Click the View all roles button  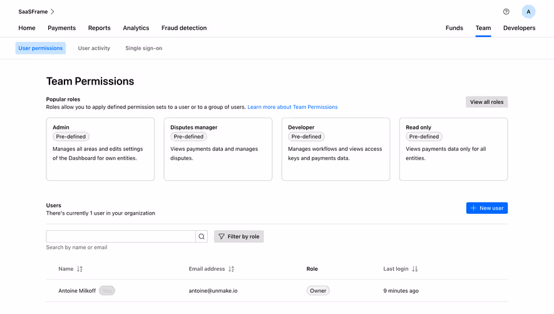coord(486,102)
